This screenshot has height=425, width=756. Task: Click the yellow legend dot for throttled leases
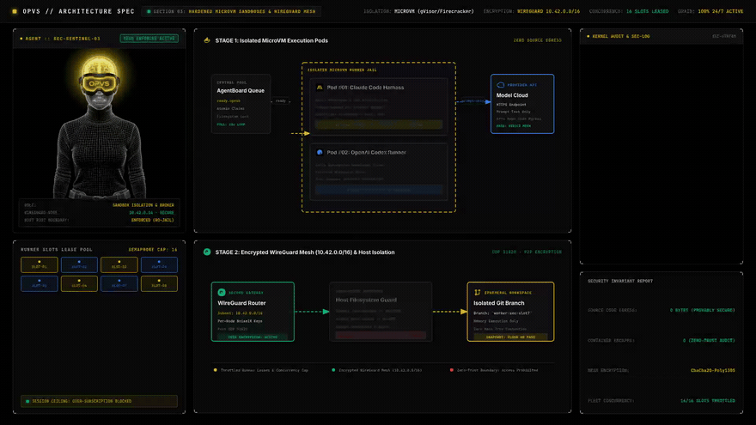pyautogui.click(x=215, y=370)
